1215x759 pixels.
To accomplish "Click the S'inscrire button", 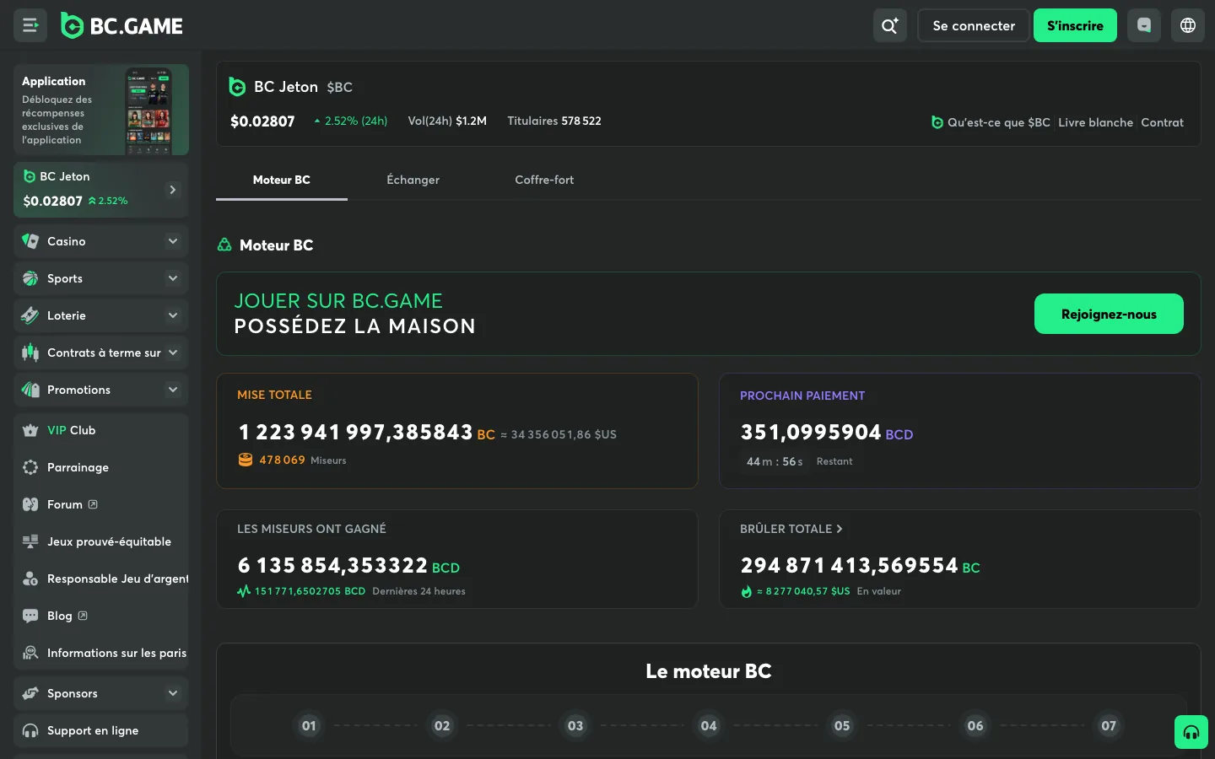I will 1075,25.
